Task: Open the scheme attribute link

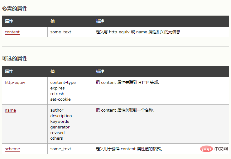Action: click(x=12, y=149)
